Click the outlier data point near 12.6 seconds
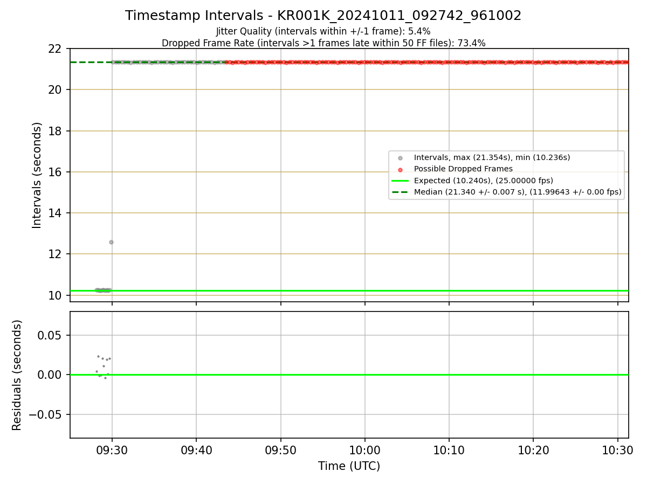Screen dimensions: 647x485 pyautogui.click(x=111, y=242)
